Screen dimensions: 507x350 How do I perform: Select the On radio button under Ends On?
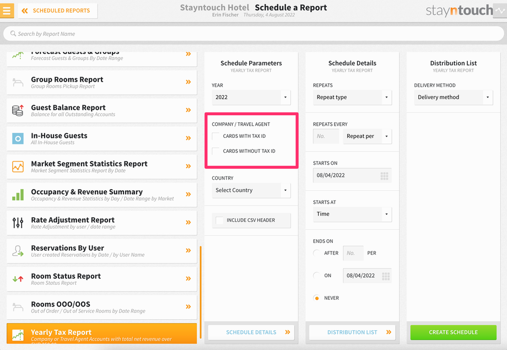coord(317,276)
